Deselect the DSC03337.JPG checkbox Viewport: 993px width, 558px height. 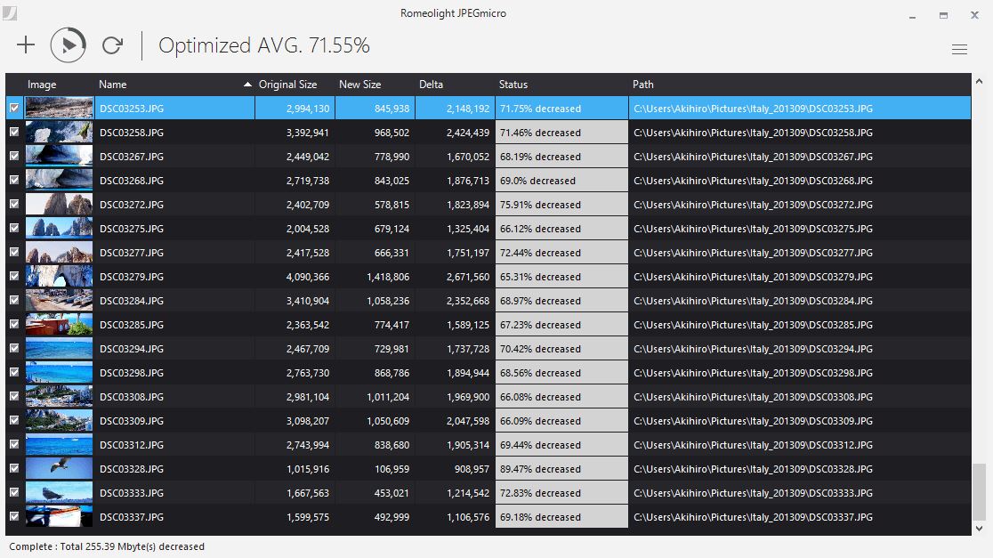coord(13,516)
